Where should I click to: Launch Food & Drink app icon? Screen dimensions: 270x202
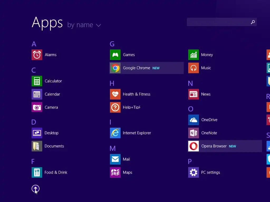(37, 173)
